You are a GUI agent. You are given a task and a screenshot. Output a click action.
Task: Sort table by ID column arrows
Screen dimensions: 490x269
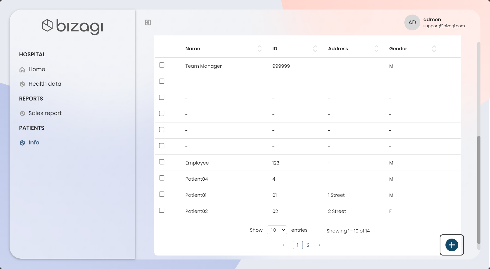tap(315, 49)
